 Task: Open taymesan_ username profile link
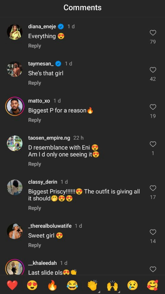[41, 63]
